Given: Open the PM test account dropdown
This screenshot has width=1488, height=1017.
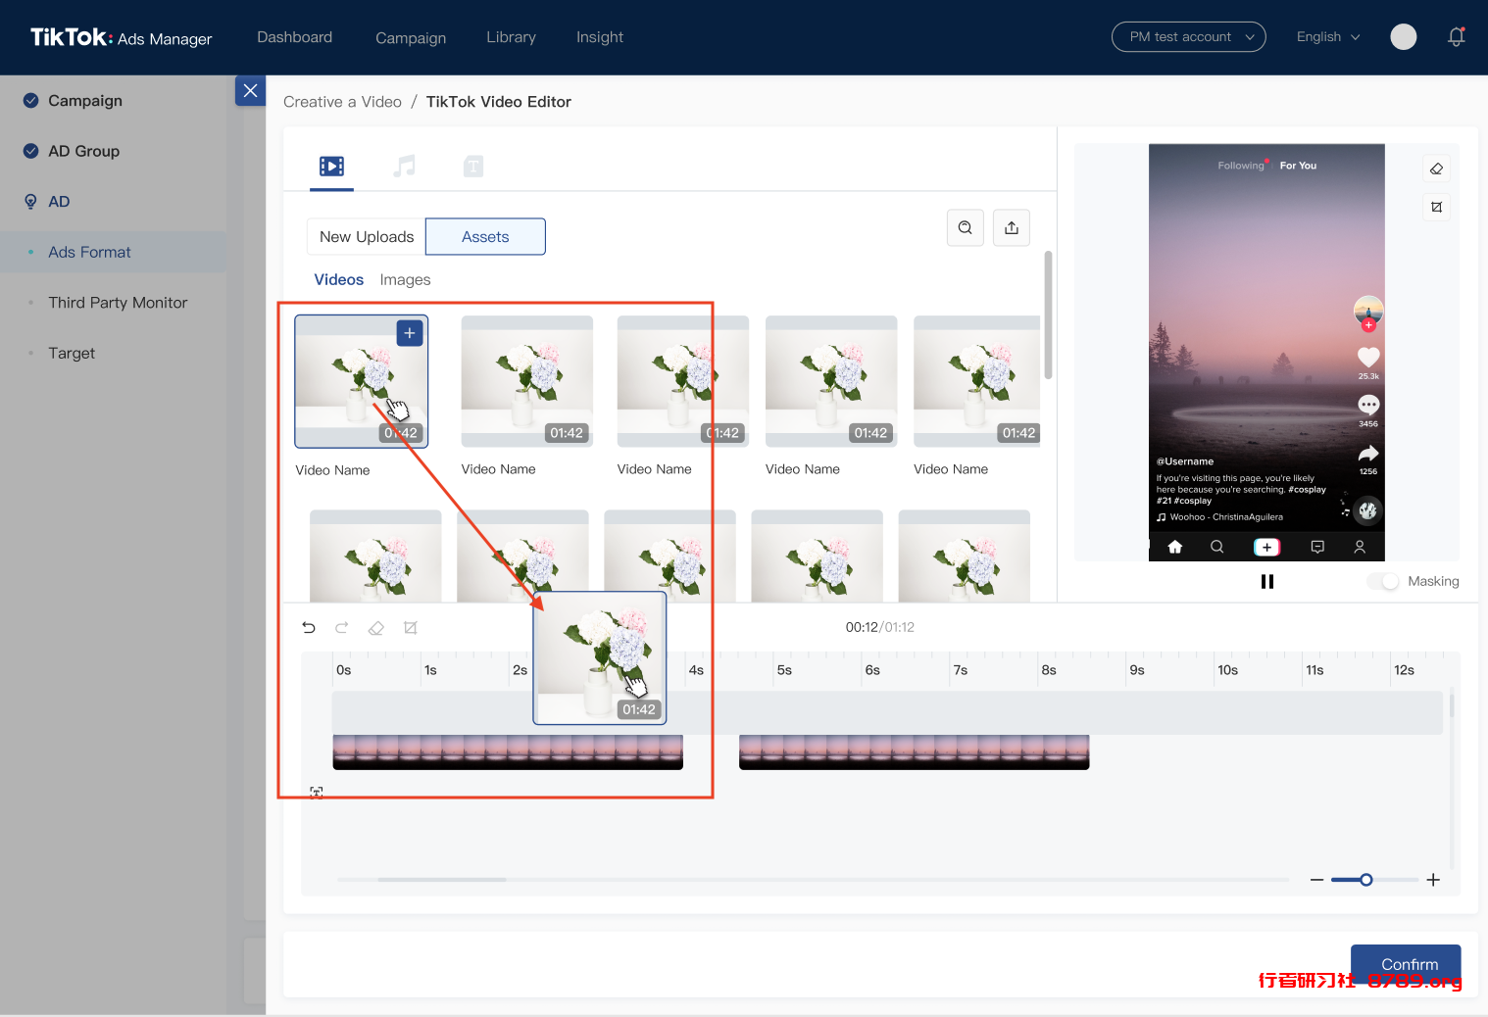Looking at the screenshot, I should 1189,37.
